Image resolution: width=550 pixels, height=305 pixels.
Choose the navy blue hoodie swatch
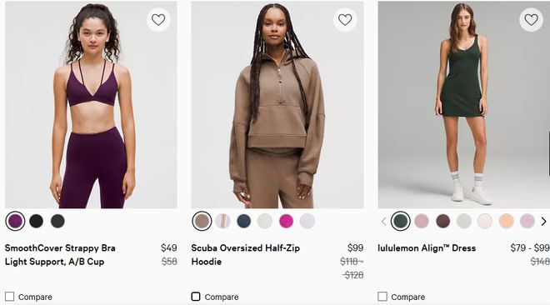[244, 221]
